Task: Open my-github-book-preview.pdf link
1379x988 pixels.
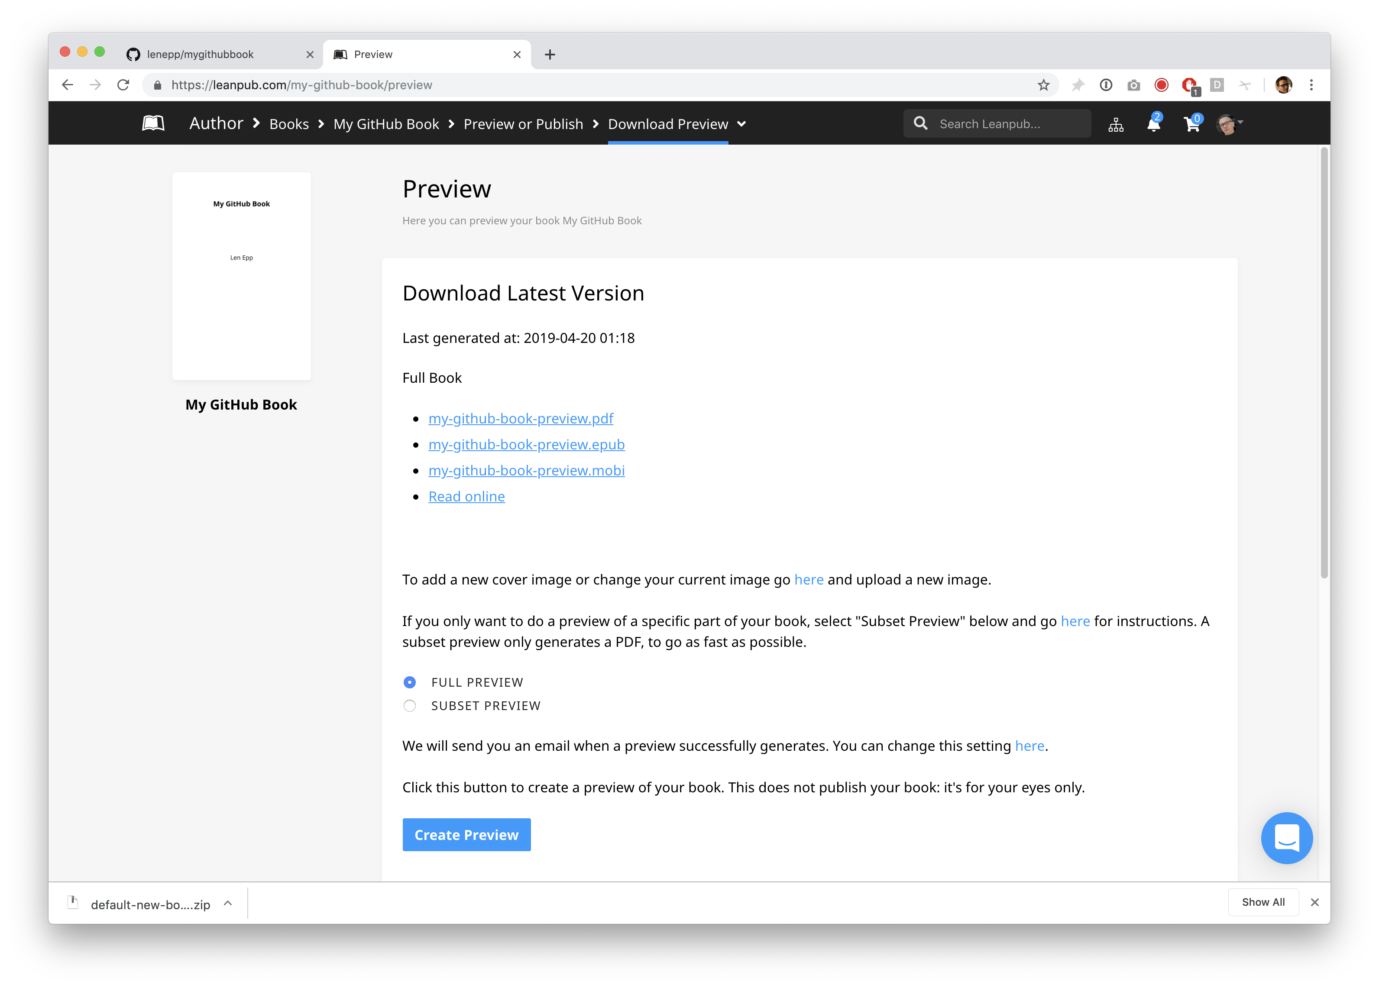Action: point(521,418)
